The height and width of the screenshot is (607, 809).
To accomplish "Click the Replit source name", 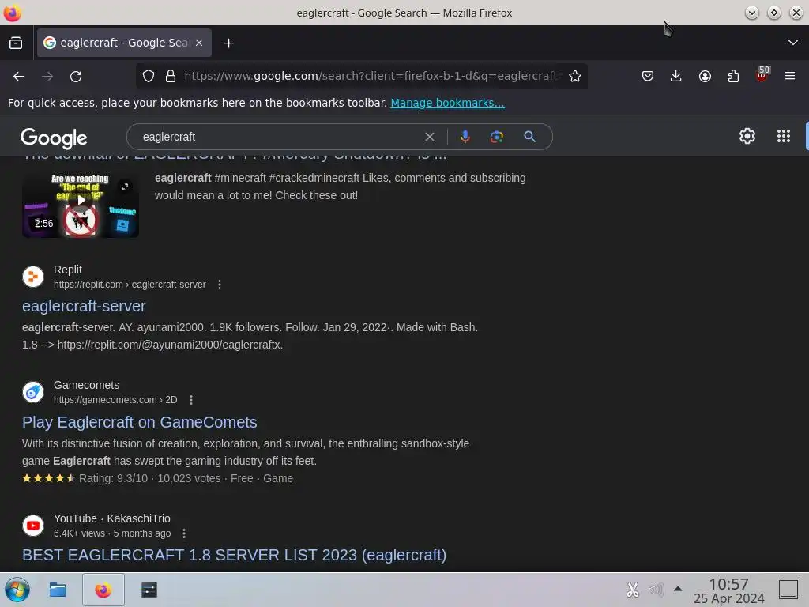I will click(x=68, y=270).
